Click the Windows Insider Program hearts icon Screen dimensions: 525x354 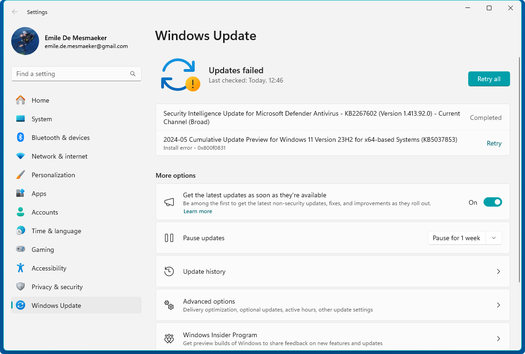coord(169,339)
